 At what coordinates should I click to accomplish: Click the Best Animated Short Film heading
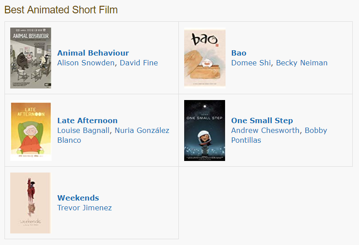coord(61,10)
